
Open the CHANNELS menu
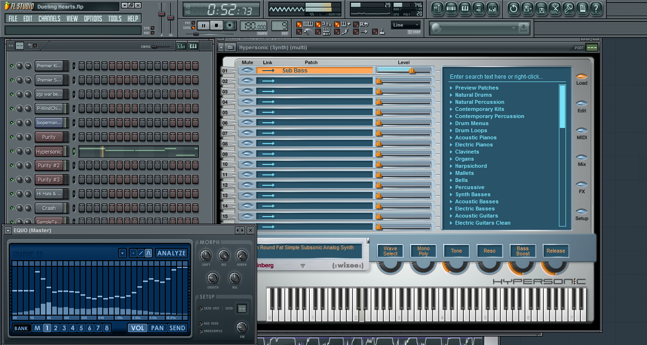tap(49, 18)
